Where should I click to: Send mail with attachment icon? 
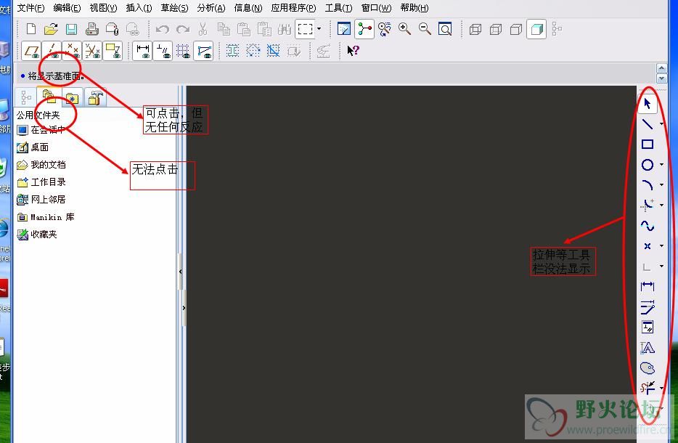coord(112,30)
